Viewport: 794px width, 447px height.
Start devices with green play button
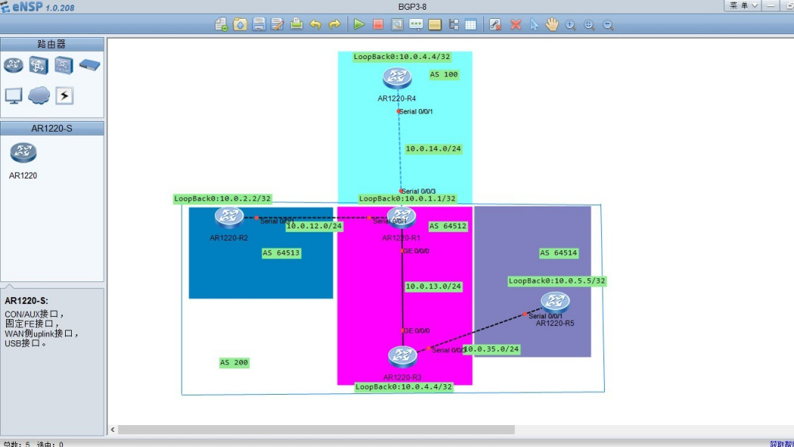coord(359,24)
